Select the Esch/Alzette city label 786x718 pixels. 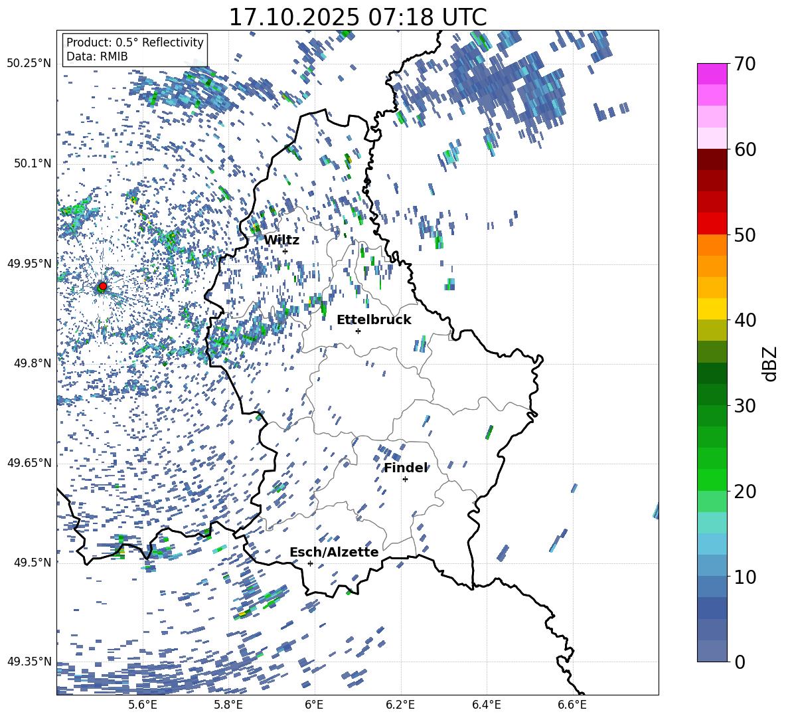(x=334, y=553)
